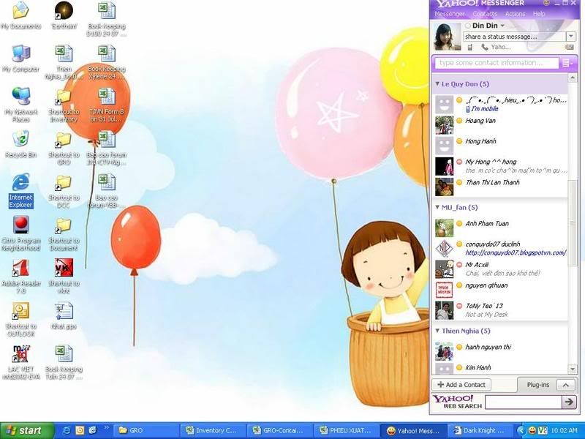Collapse the Thien Nghia contact group
The height and width of the screenshot is (439, 585).
[x=437, y=331]
